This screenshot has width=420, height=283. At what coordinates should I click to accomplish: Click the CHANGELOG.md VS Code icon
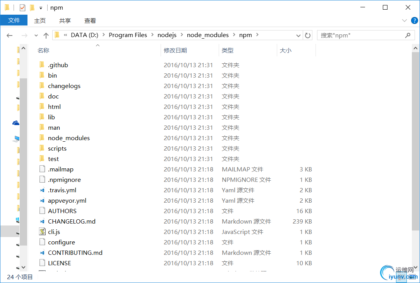(x=42, y=222)
